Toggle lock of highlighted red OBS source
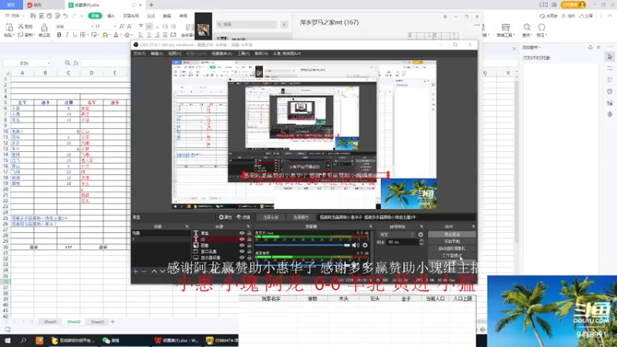This screenshot has height=347, width=617. pos(249,239)
